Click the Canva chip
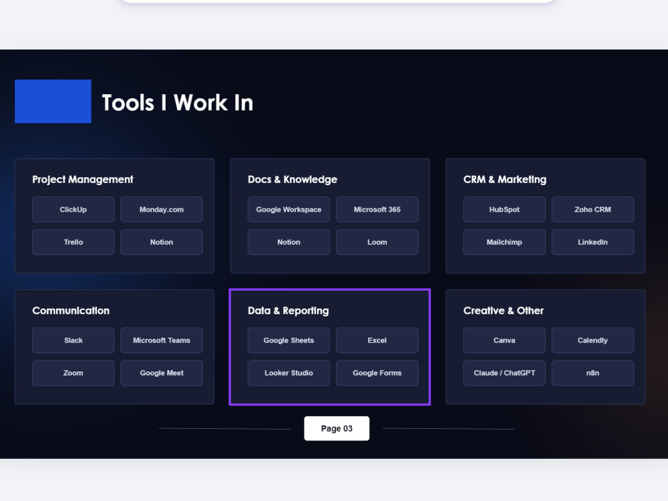The height and width of the screenshot is (501, 668). pos(504,340)
